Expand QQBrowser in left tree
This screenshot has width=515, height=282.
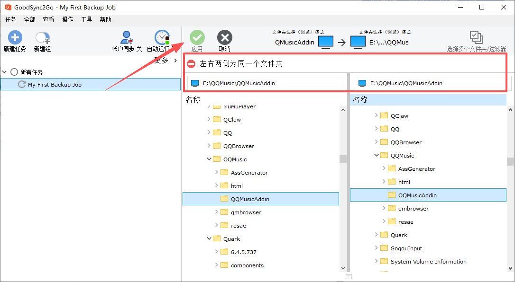click(209, 145)
